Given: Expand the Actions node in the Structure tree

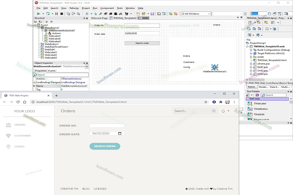Looking at the screenshot, I should 46,33.
